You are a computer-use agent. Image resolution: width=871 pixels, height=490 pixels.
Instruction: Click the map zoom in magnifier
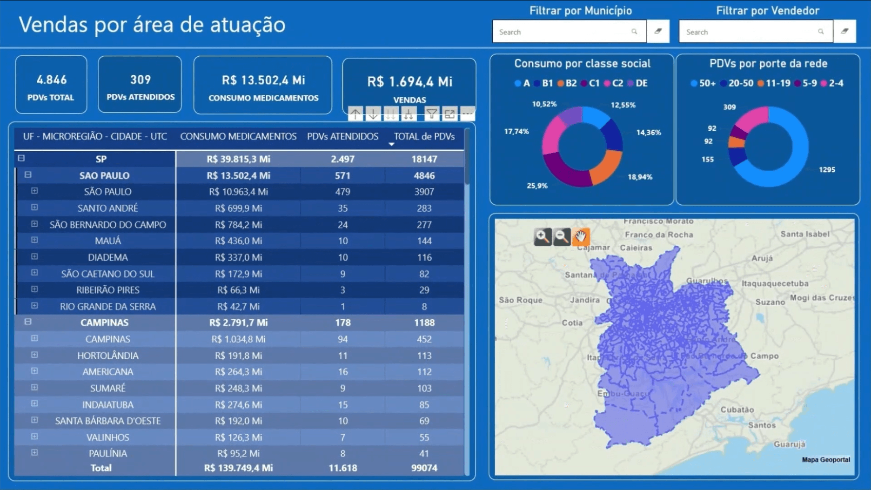pos(543,237)
